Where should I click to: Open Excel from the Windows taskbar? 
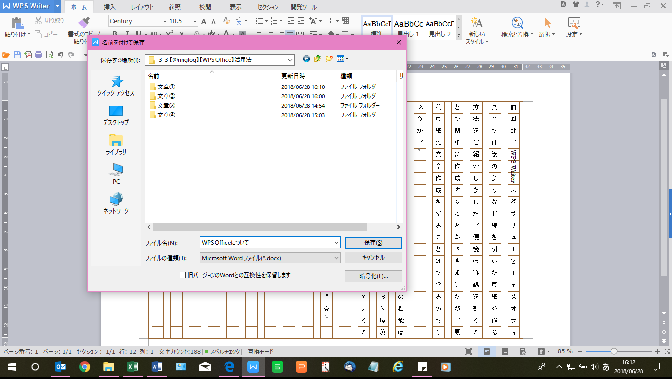tap(133, 367)
